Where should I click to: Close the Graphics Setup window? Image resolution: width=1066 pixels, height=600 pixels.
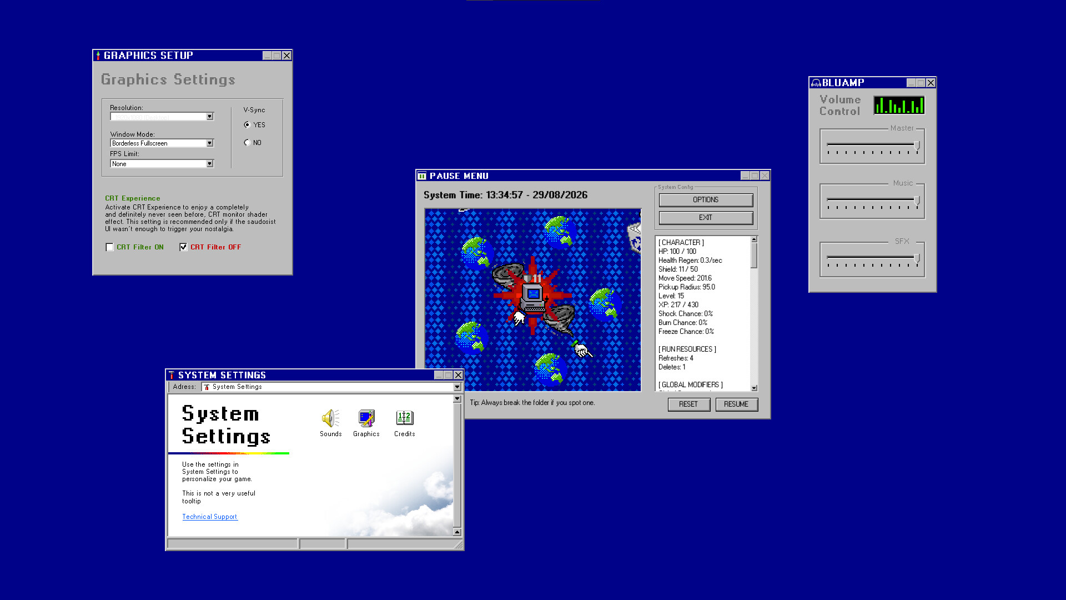click(287, 56)
